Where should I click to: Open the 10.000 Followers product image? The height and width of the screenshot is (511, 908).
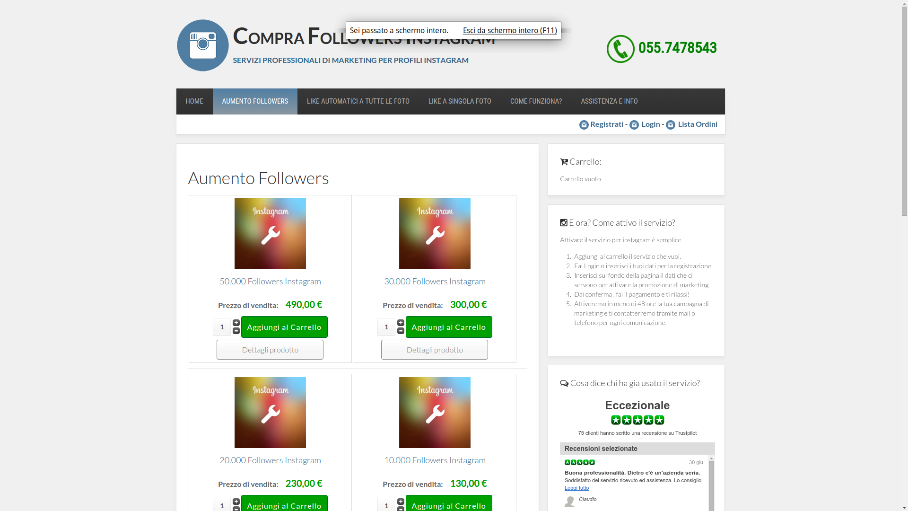(435, 413)
